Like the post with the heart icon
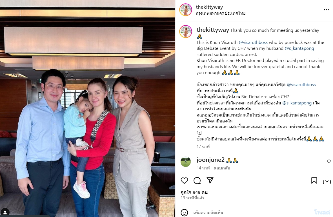Viewport: 333px width, 217px height. coord(184,180)
